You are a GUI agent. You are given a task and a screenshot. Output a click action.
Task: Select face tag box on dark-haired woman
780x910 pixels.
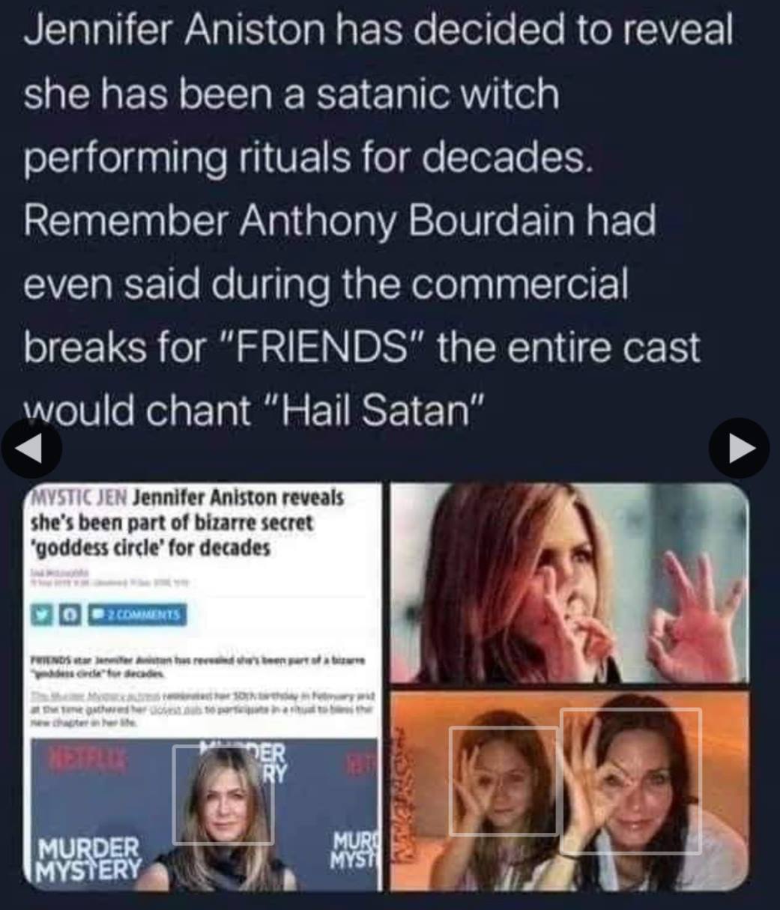631,781
